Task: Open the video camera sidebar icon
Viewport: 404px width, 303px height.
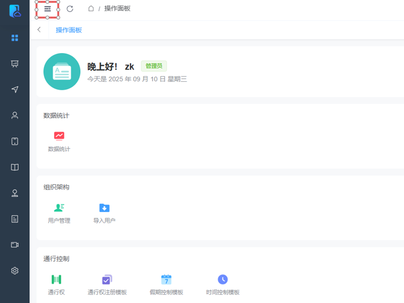Action: click(x=15, y=244)
